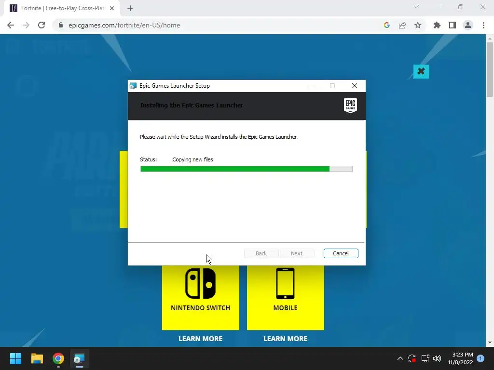This screenshot has width=494, height=370.
Task: Open a new Chrome tab
Action: tap(130, 8)
